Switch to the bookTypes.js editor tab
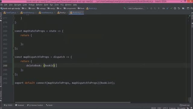 [11, 13]
